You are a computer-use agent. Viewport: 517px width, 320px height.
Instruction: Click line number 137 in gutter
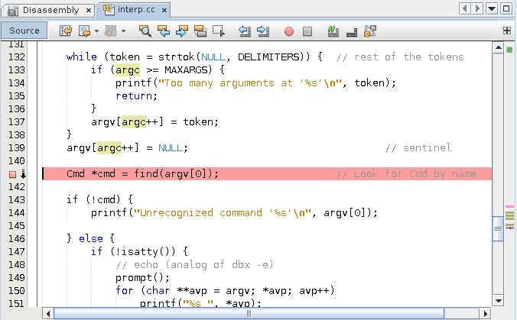point(17,121)
